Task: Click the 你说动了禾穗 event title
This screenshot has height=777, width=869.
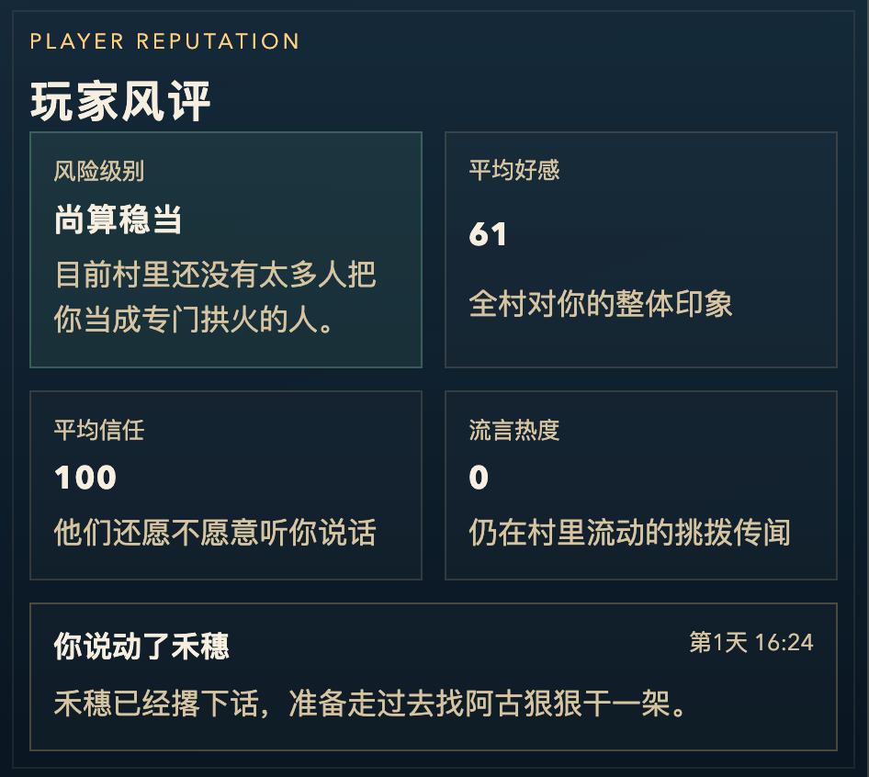Action: (x=141, y=646)
